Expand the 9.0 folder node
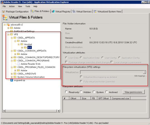The width and height of the screenshot is (150, 125). [22, 48]
